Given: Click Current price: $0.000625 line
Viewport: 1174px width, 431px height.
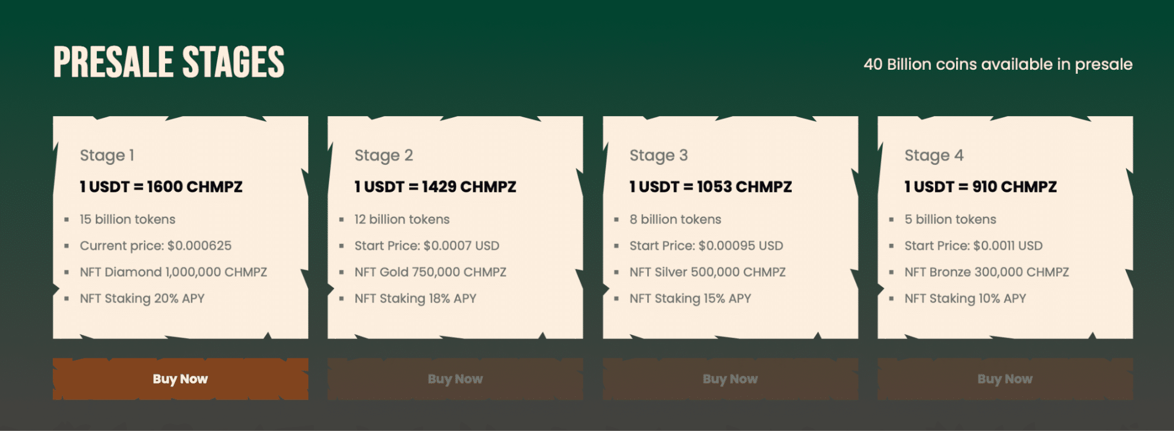Looking at the screenshot, I should (156, 246).
